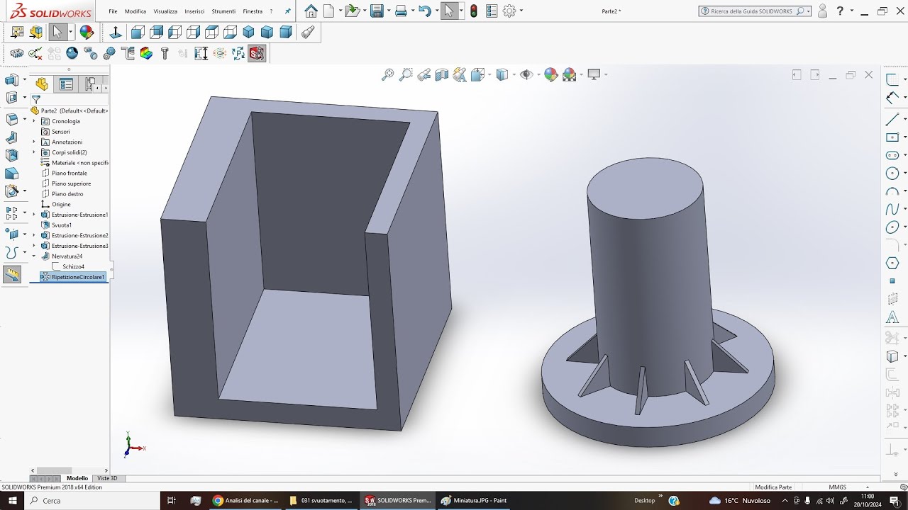Click the Section View icon in the view toolbar
Viewport: 908px width, 510px height.
(442, 74)
